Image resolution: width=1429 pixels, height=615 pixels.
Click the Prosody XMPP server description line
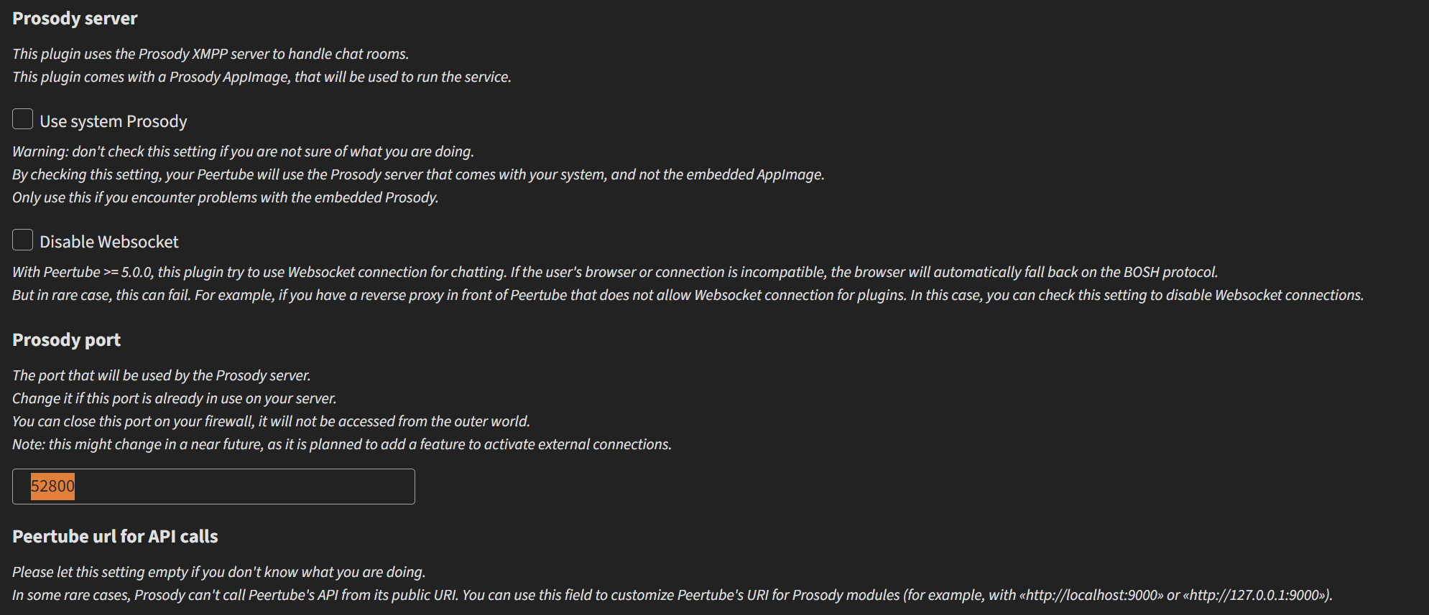[x=211, y=54]
